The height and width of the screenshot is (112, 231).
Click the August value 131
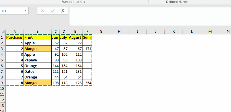click(x=75, y=72)
